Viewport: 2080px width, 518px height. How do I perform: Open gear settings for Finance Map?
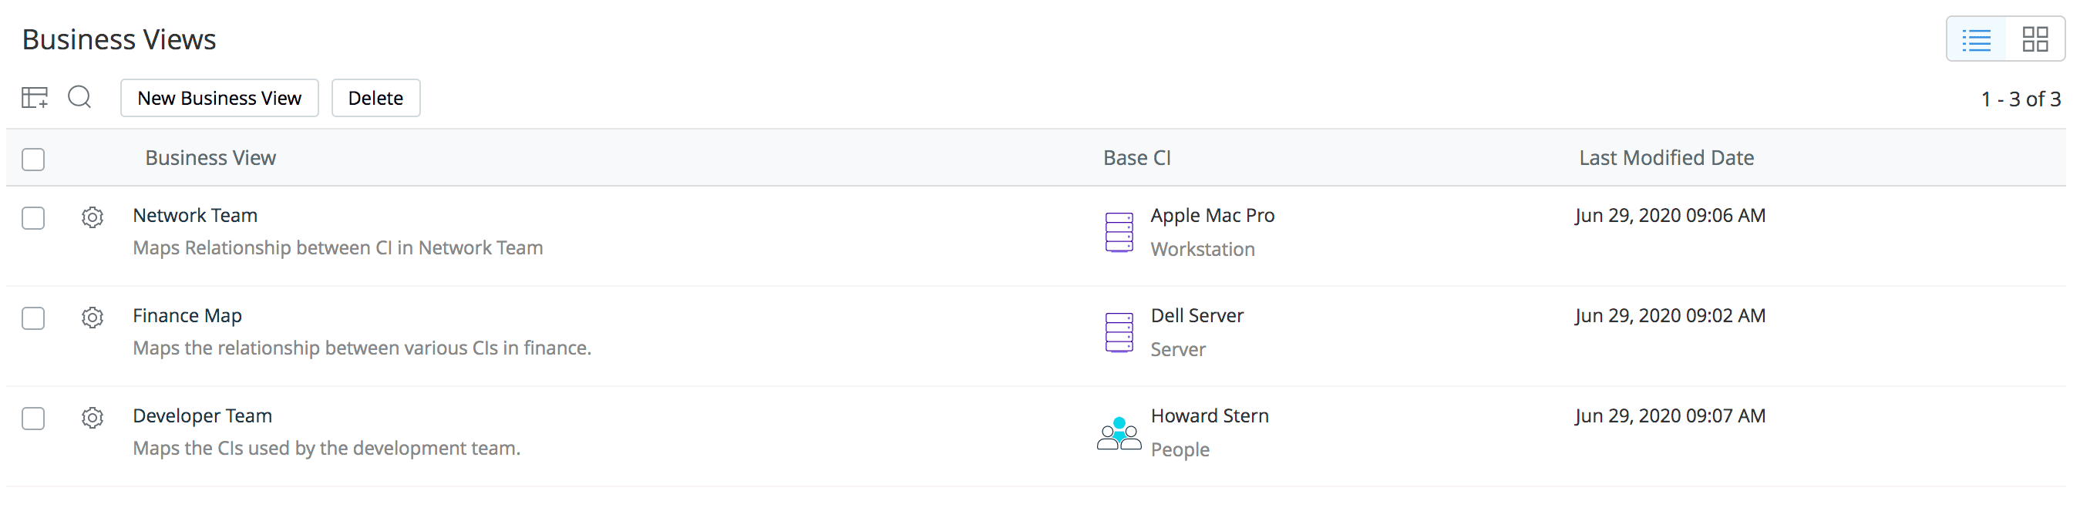click(92, 317)
